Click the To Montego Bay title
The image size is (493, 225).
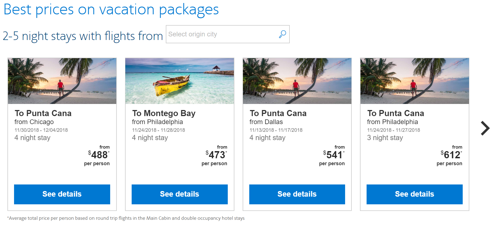tap(164, 113)
